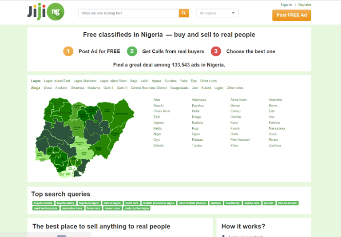The image size is (341, 237).
Task: Expand Other cities in Lagos row
Action: 208,81
